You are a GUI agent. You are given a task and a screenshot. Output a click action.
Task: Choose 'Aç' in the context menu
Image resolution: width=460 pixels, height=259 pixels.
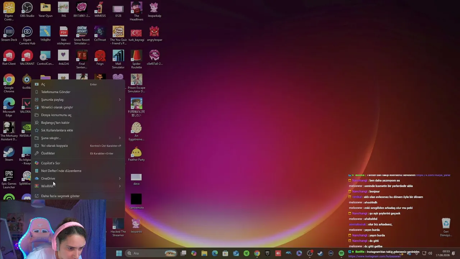pyautogui.click(x=78, y=84)
